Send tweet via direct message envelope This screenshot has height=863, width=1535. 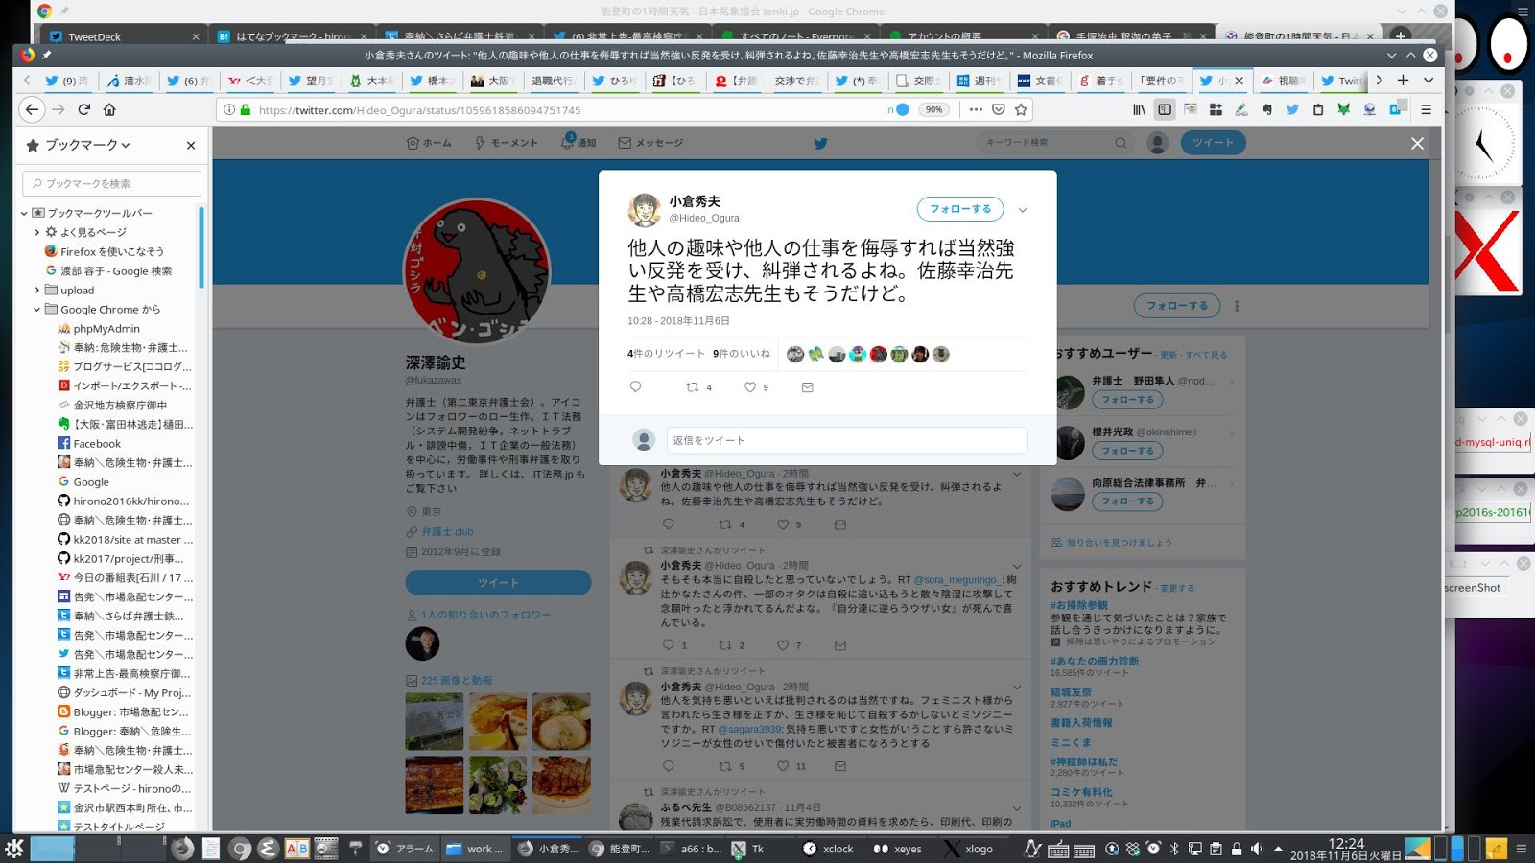(807, 387)
